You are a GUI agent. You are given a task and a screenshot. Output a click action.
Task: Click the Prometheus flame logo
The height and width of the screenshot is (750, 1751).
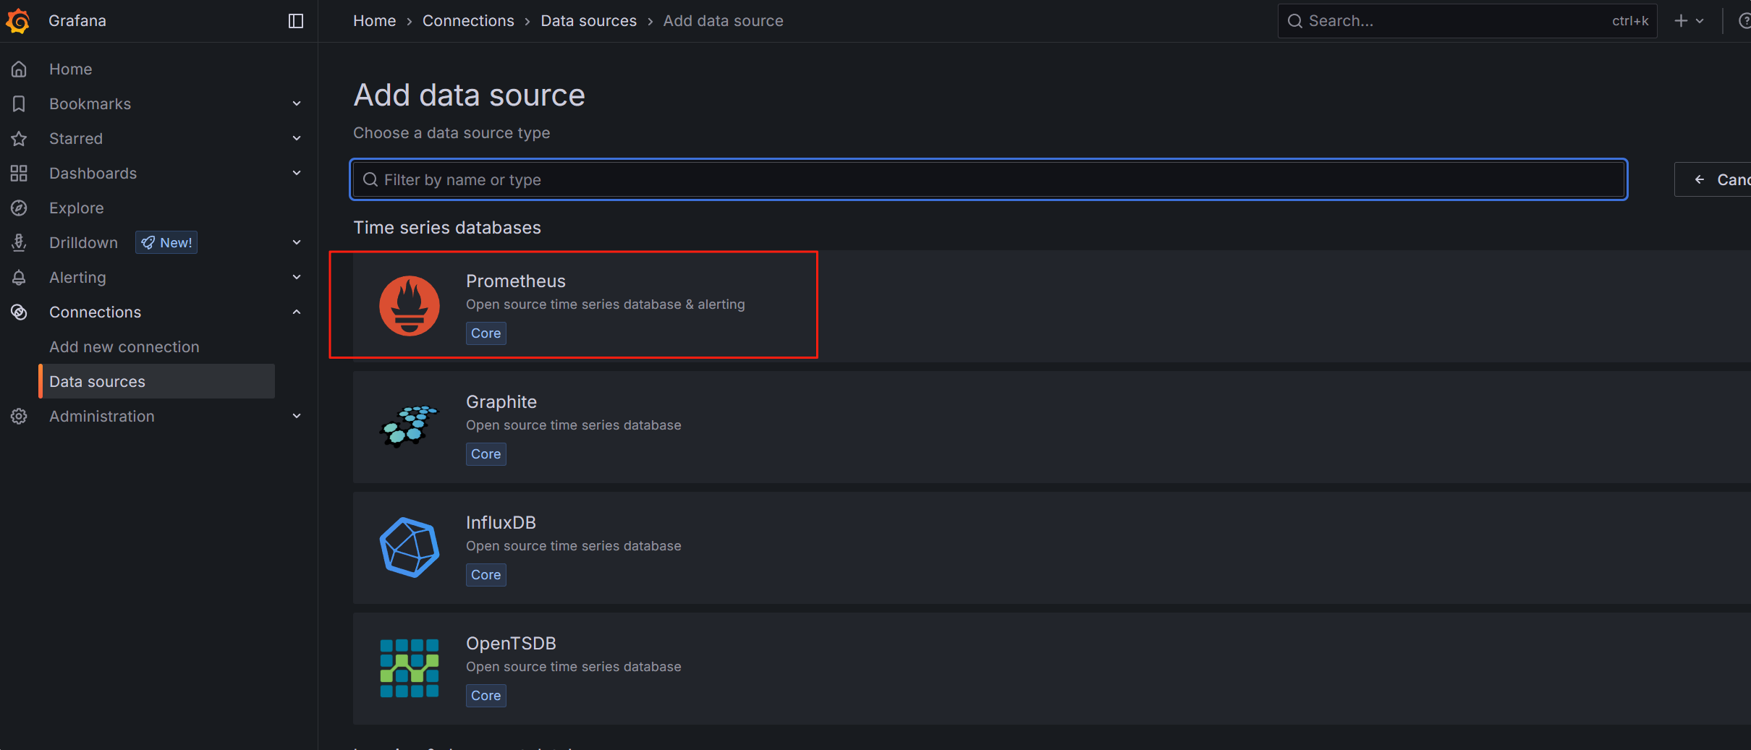pos(410,306)
